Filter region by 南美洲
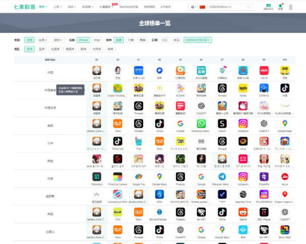 coord(70,49)
